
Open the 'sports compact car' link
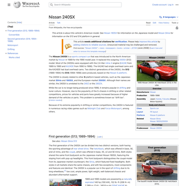point(81,56)
